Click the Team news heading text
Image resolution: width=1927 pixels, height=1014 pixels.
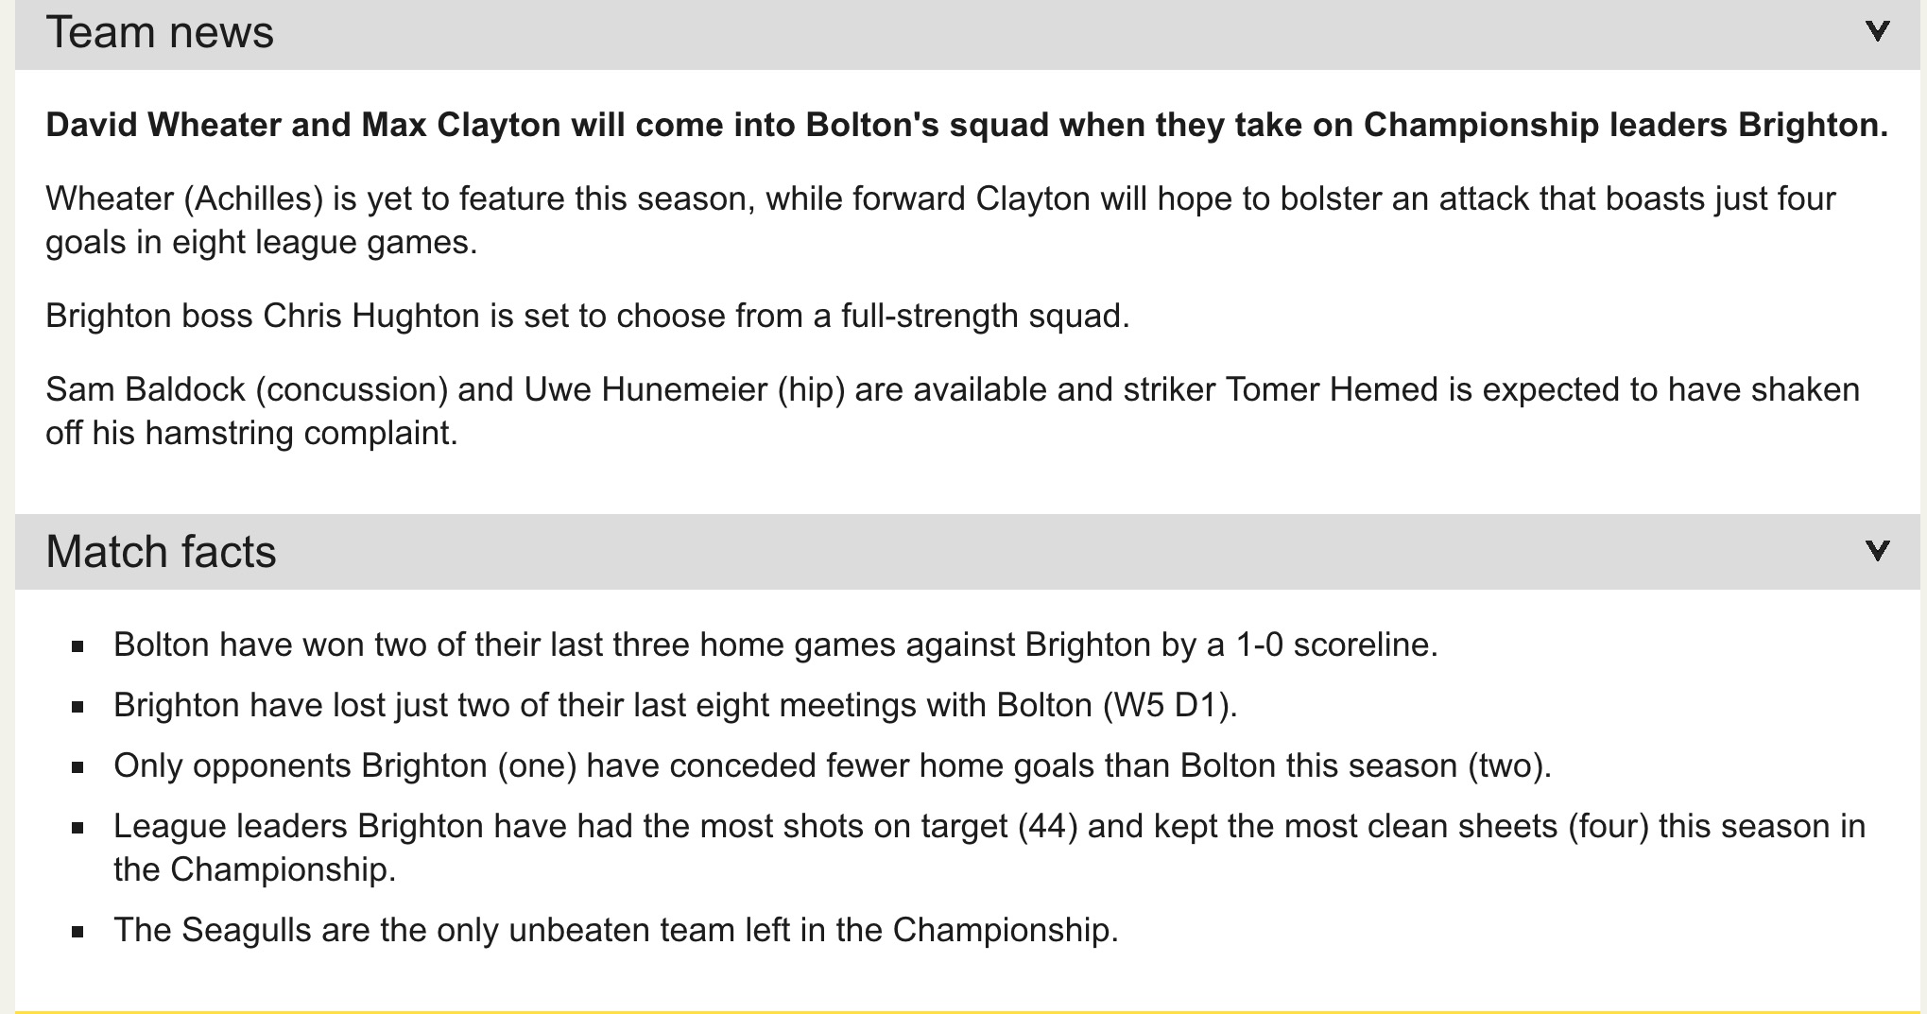(x=160, y=32)
